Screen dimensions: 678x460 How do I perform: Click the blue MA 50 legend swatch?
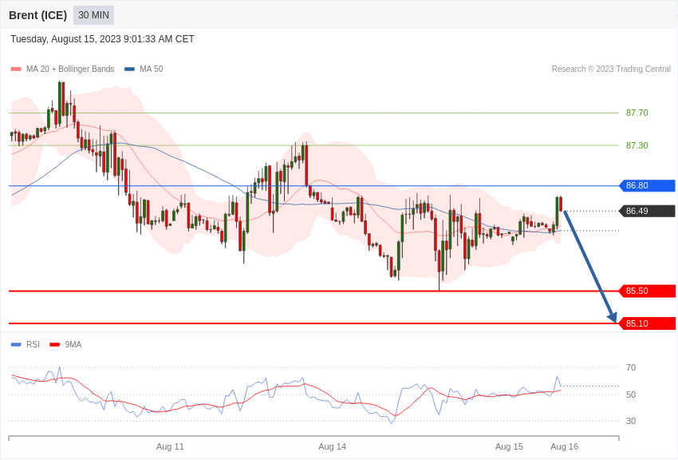pyautogui.click(x=129, y=69)
